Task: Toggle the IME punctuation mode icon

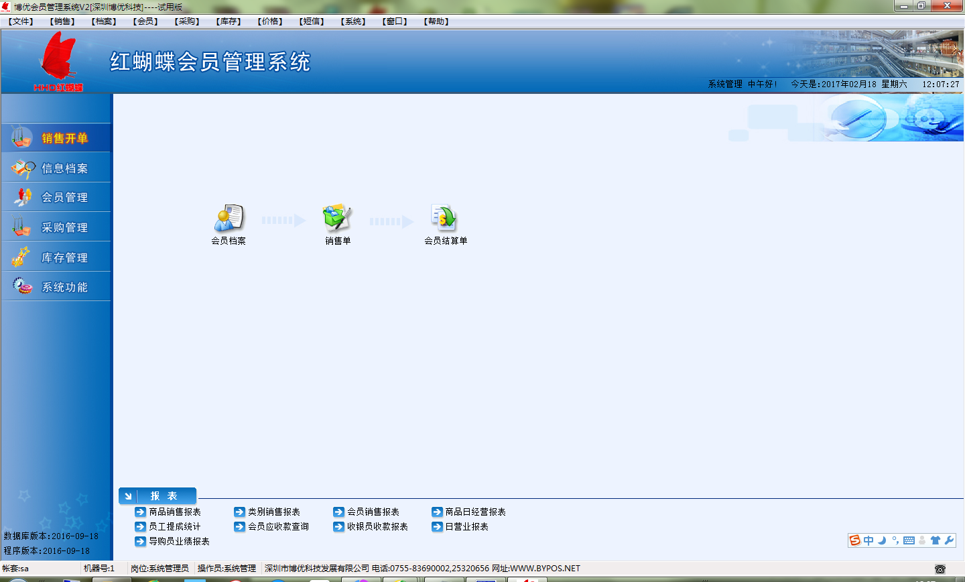Action: coord(895,540)
